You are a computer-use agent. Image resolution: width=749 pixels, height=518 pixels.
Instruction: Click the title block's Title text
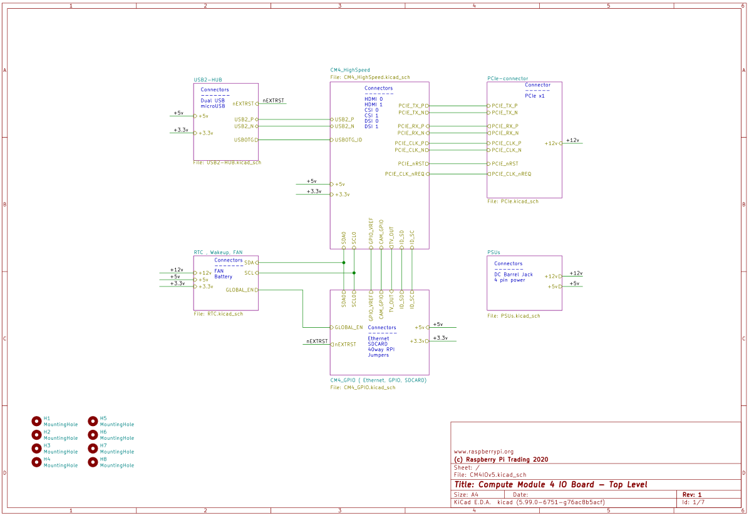(x=550, y=485)
